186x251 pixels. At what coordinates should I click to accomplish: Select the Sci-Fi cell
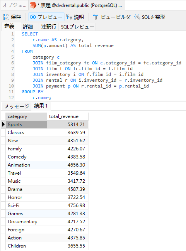(x=26, y=206)
